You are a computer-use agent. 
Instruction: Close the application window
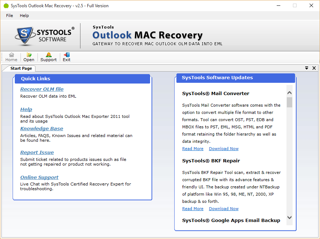[311, 5]
